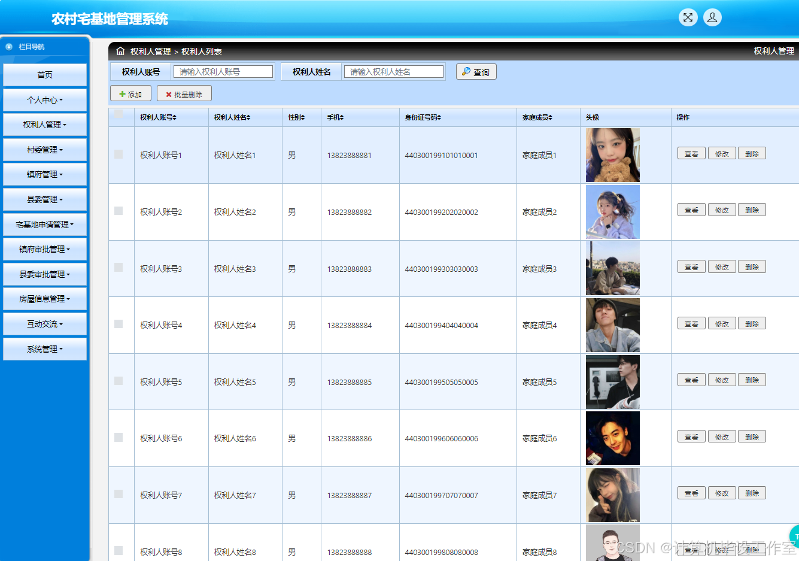This screenshot has width=799, height=561.
Task: Sort by 家庭成员 column arrows
Action: pos(550,117)
